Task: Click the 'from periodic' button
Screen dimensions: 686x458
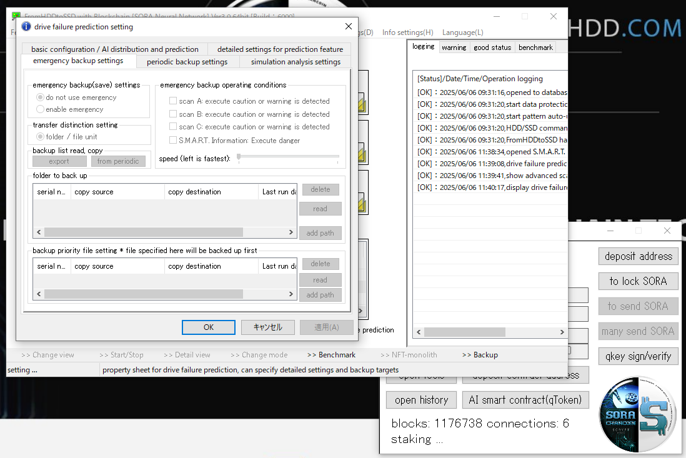Action: (118, 161)
